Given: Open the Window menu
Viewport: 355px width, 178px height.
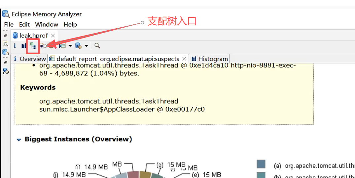Looking at the screenshot, I should [47, 24].
